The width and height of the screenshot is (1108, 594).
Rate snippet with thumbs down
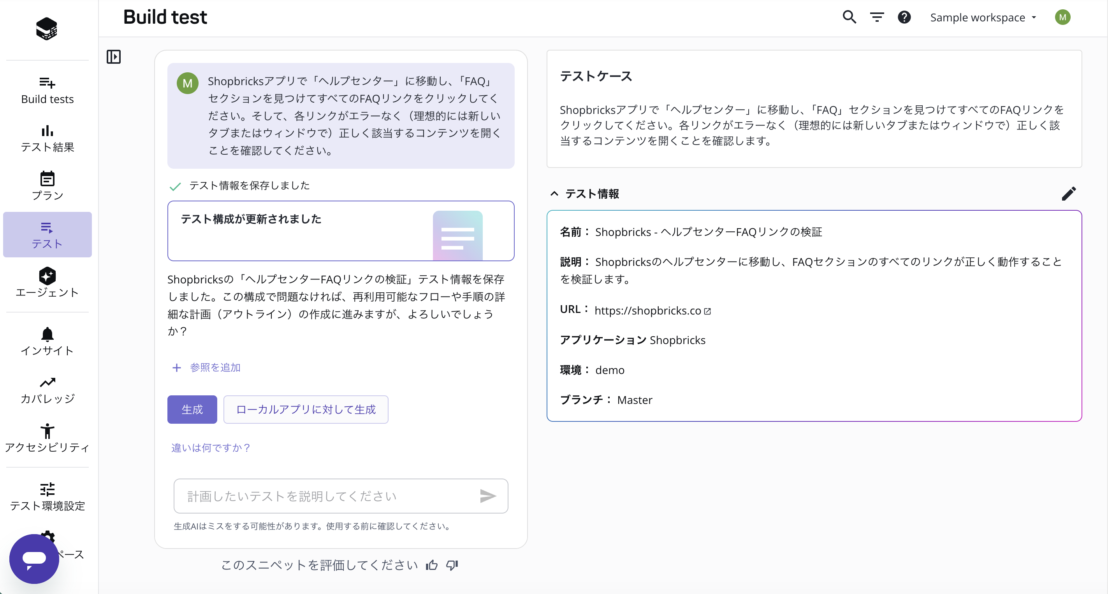[452, 565]
